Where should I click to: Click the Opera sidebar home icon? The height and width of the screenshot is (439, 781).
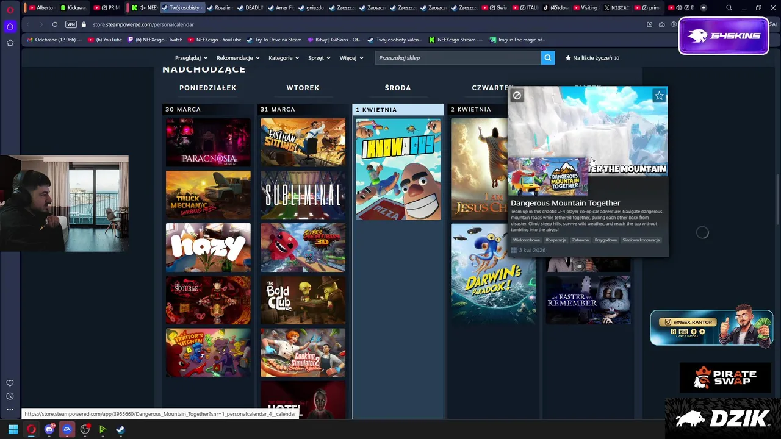[x=10, y=26]
